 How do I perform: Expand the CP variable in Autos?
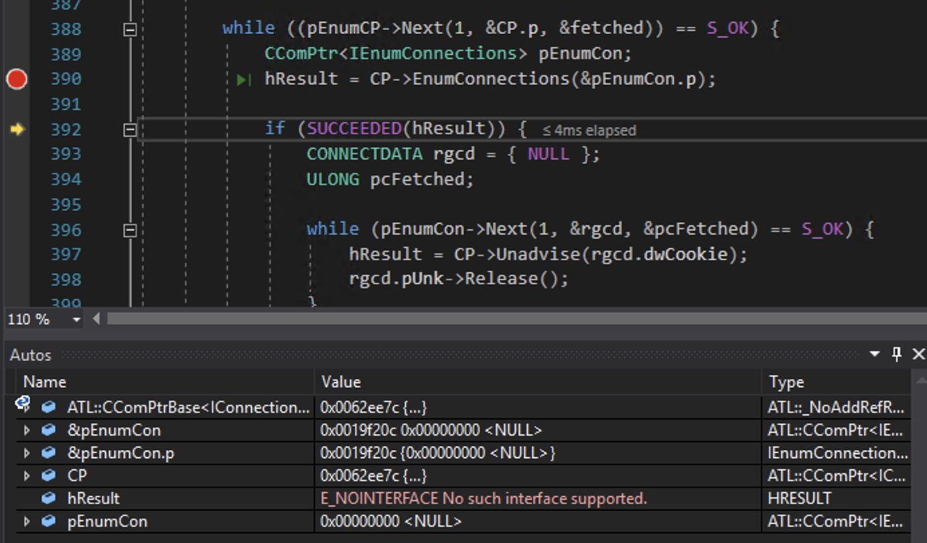[x=26, y=475]
